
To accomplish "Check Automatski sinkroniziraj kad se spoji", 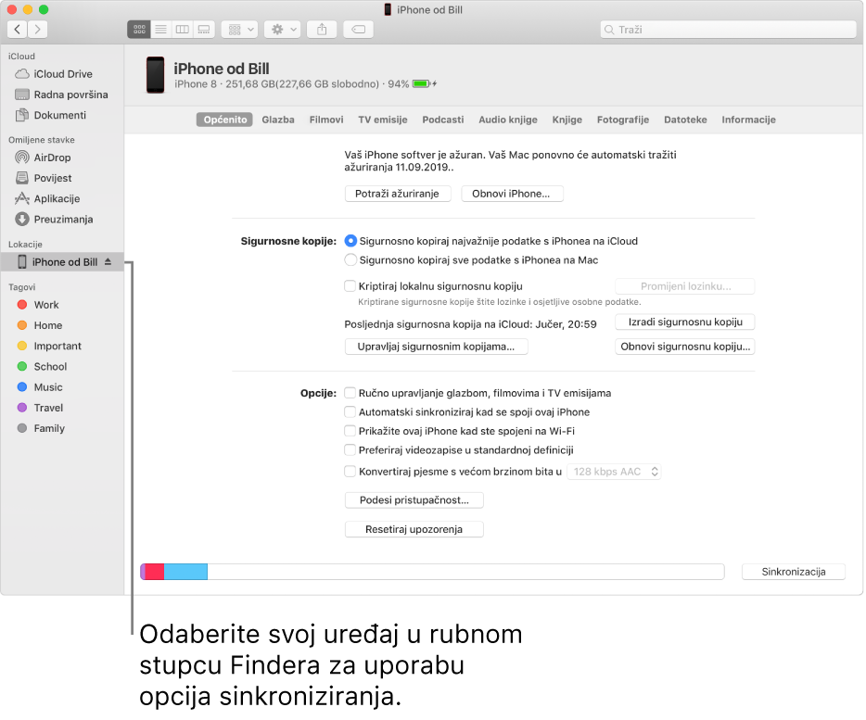I will (350, 412).
